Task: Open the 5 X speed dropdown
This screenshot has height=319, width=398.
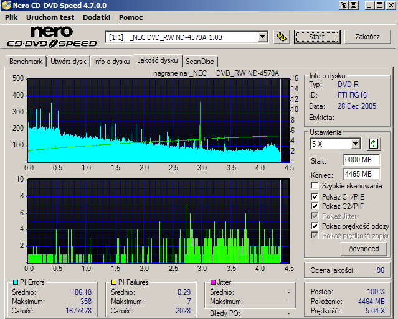Action: click(x=356, y=144)
